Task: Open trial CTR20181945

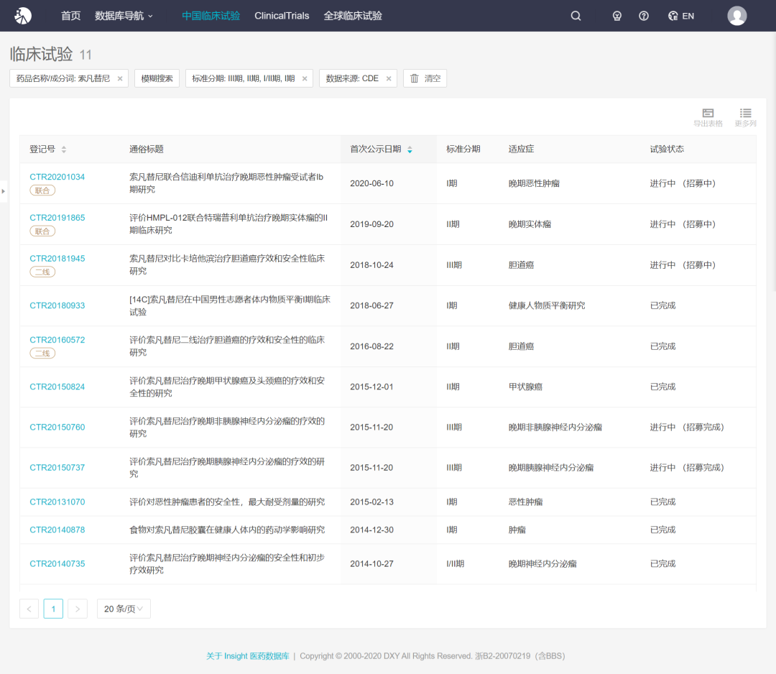Action: [57, 258]
